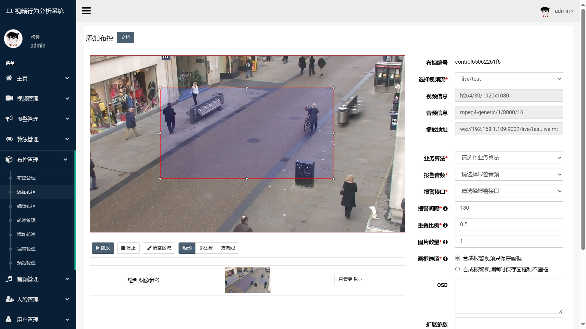The height and width of the screenshot is (329, 586).
Task: Open the 报警音频 dropdown
Action: (509, 174)
